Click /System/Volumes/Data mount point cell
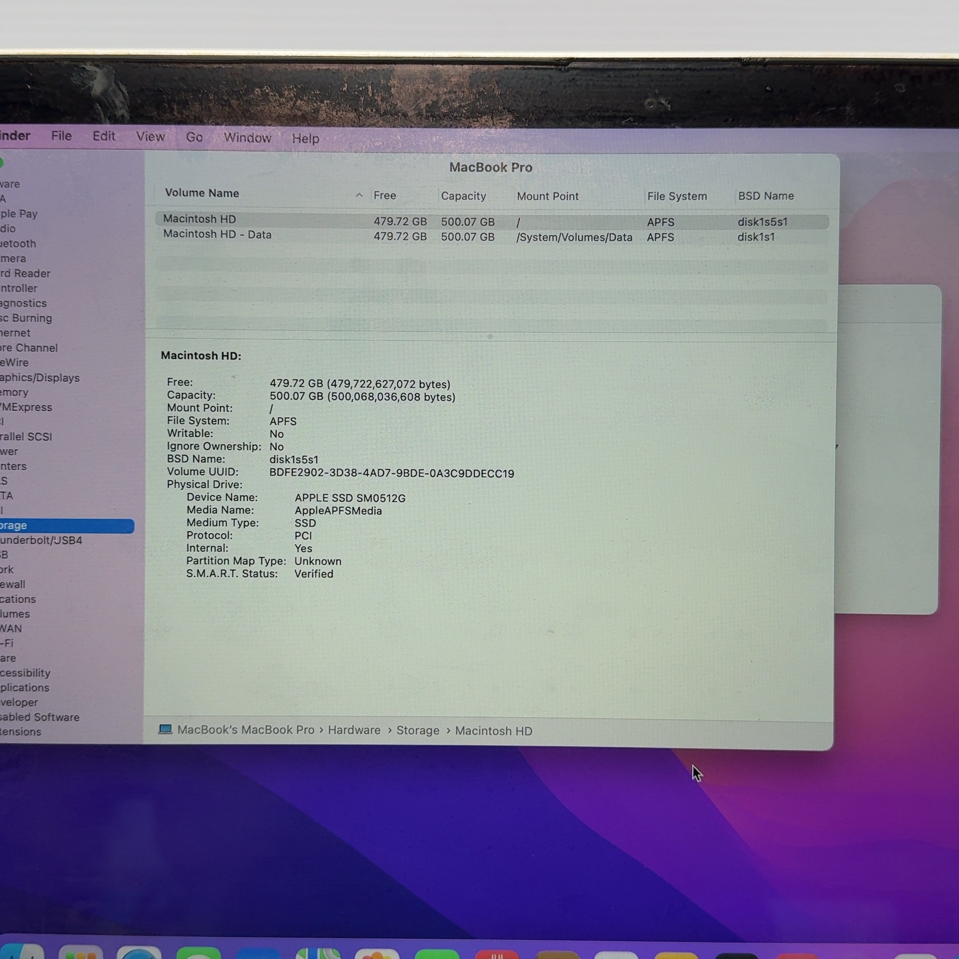The height and width of the screenshot is (959, 959). tap(575, 237)
